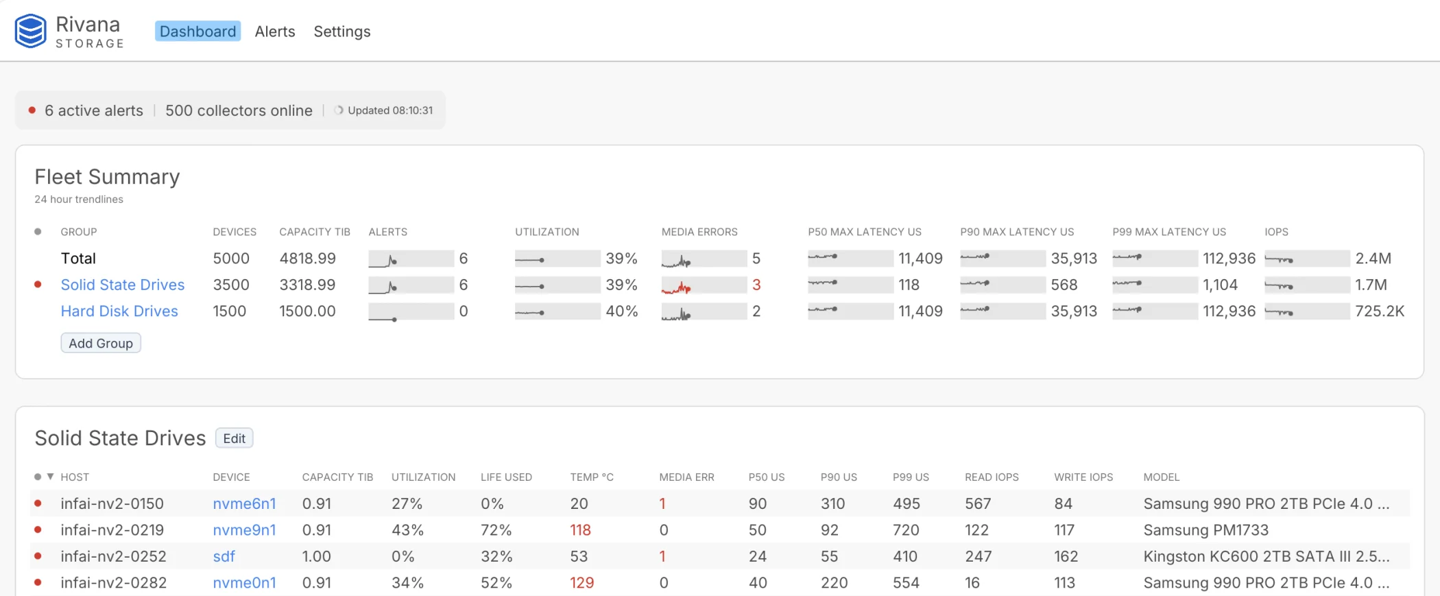
Task: Click the red alert dot beside 6 active alerts
Action: pos(32,110)
